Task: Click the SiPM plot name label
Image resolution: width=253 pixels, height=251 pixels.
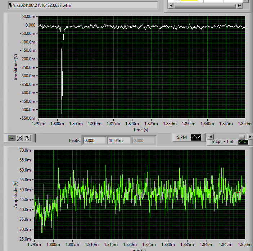Action: tap(182, 137)
